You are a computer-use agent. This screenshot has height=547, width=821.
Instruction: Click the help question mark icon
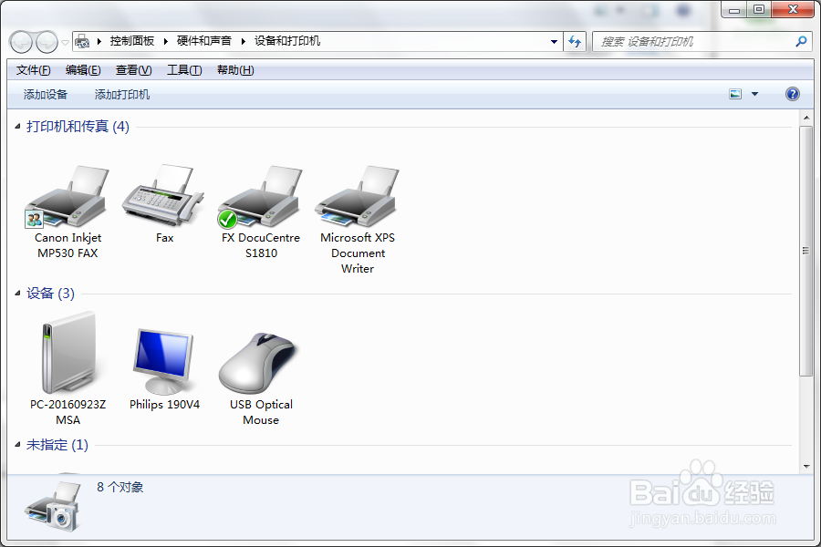tap(792, 94)
